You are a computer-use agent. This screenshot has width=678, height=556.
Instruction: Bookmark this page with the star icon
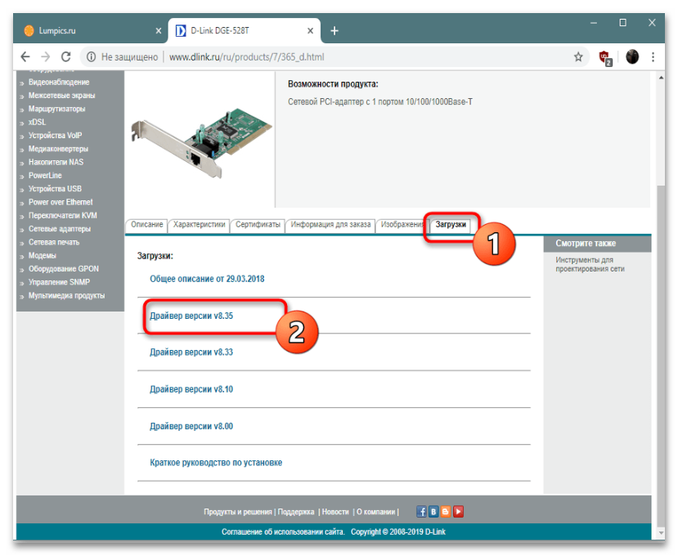[x=578, y=57]
